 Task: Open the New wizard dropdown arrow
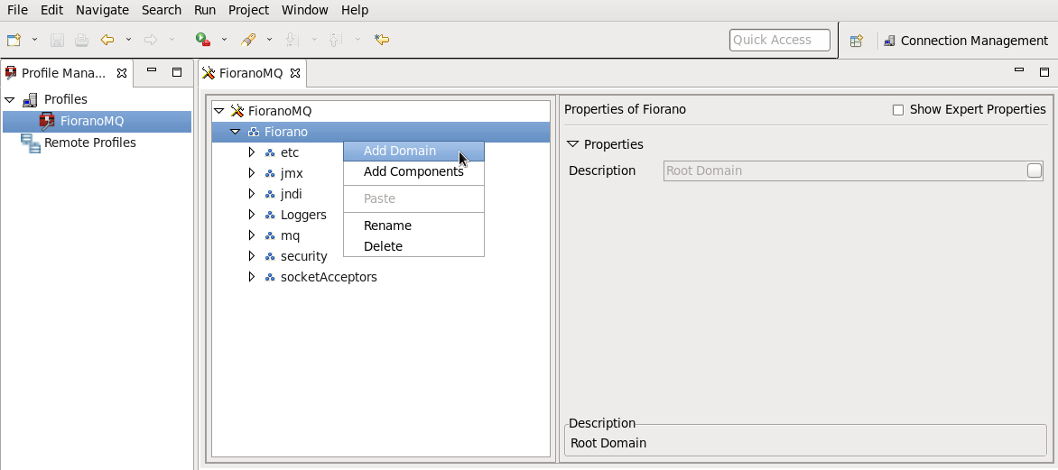34,40
